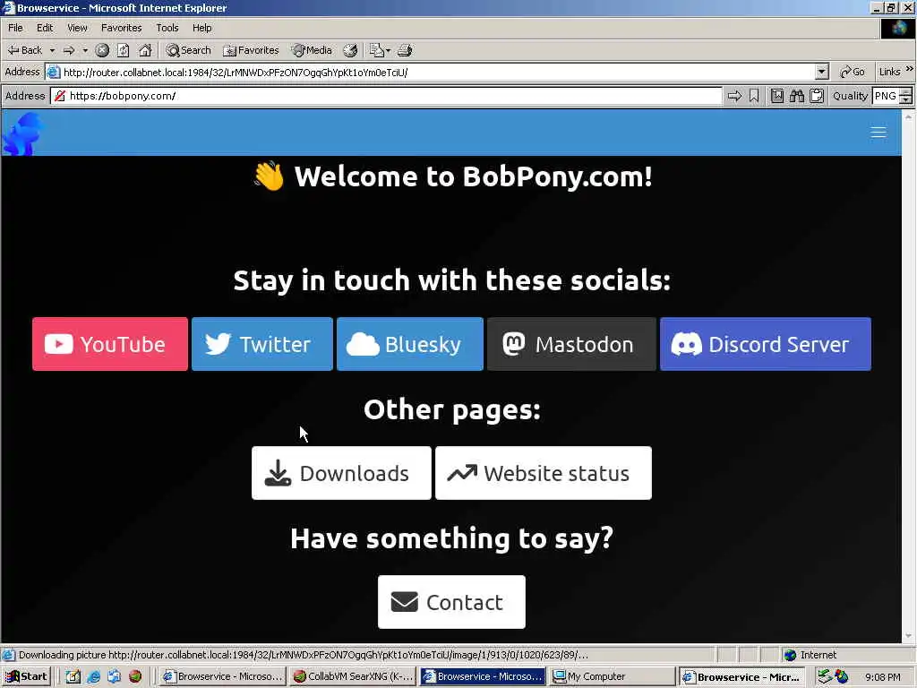Decrease Quality with stepper down arrow
Viewport: 917px width, 688px height.
coord(906,100)
